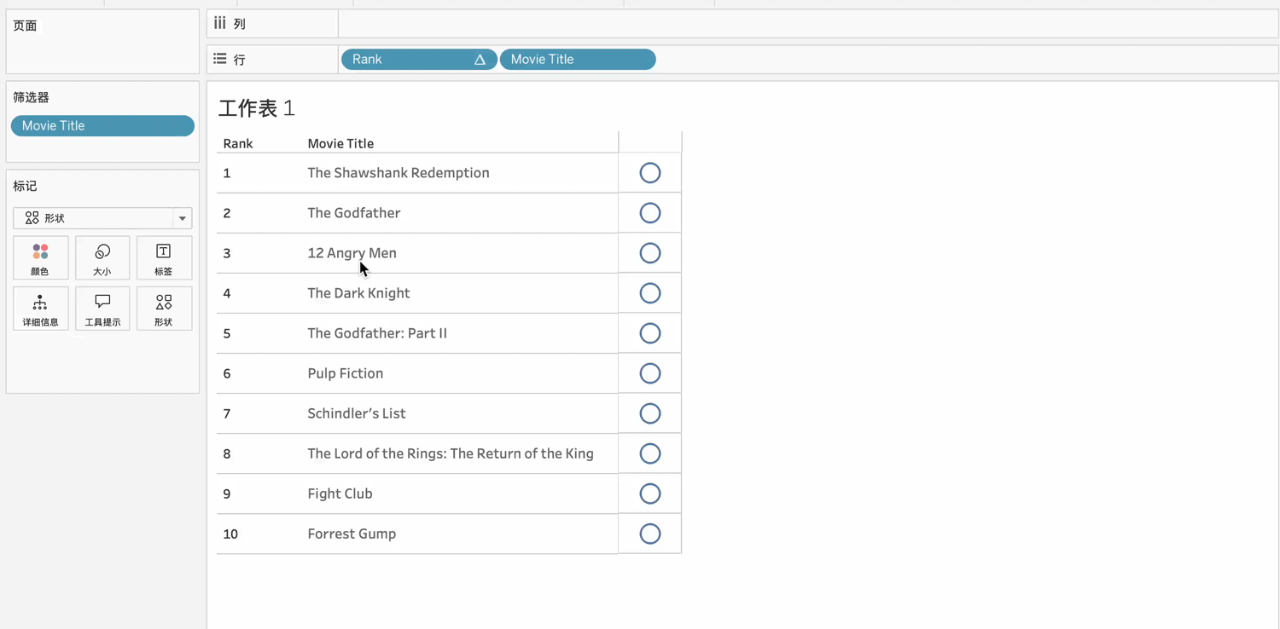Select the Movie Title pill on Rows shelf
This screenshot has height=629, width=1280.
[578, 60]
